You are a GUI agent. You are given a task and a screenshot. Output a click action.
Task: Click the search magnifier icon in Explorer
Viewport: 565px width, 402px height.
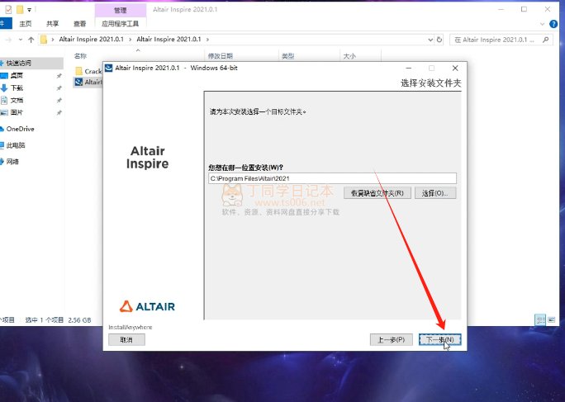[545, 40]
